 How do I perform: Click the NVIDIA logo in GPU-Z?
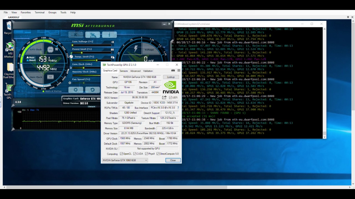pos(171,87)
